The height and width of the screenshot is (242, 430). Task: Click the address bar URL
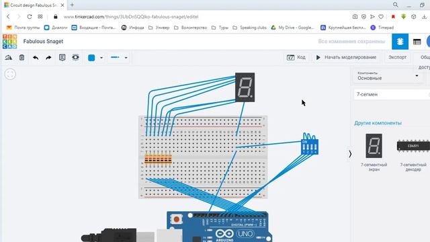tap(131, 17)
